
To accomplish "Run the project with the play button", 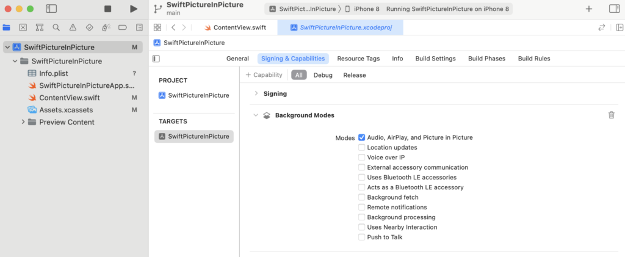I will click(134, 9).
